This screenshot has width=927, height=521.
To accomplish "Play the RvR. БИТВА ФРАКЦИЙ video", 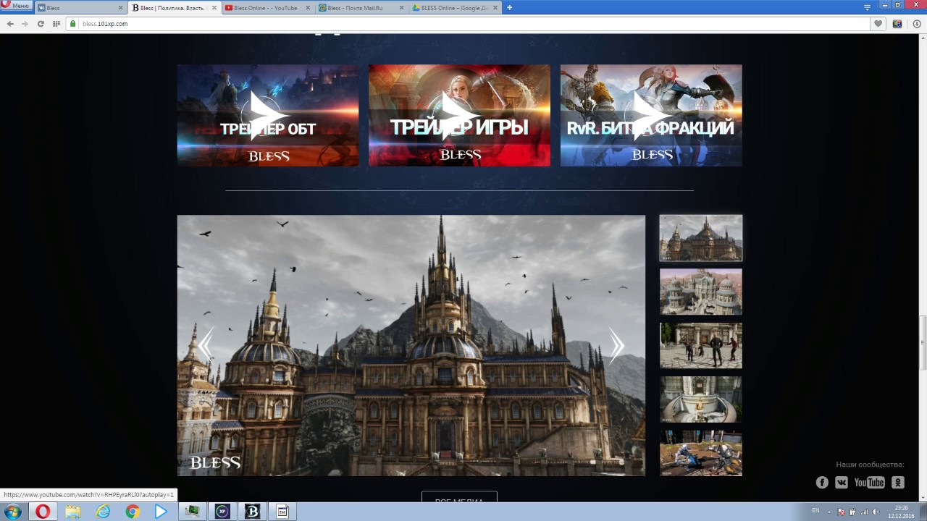I will (651, 116).
